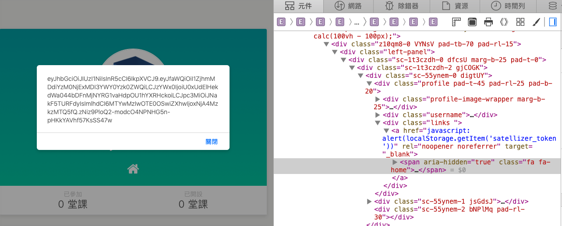Open the 除錯器 tab
The height and width of the screenshot is (226, 562).
[x=402, y=6]
